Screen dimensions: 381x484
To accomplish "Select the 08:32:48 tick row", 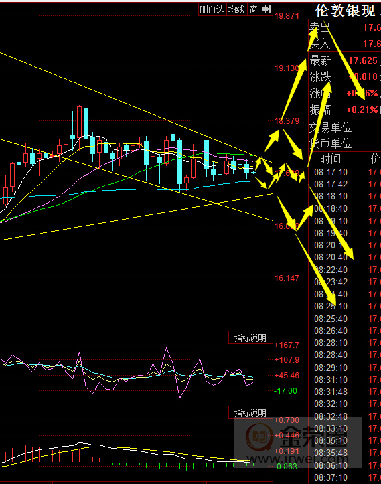I will (x=345, y=416).
